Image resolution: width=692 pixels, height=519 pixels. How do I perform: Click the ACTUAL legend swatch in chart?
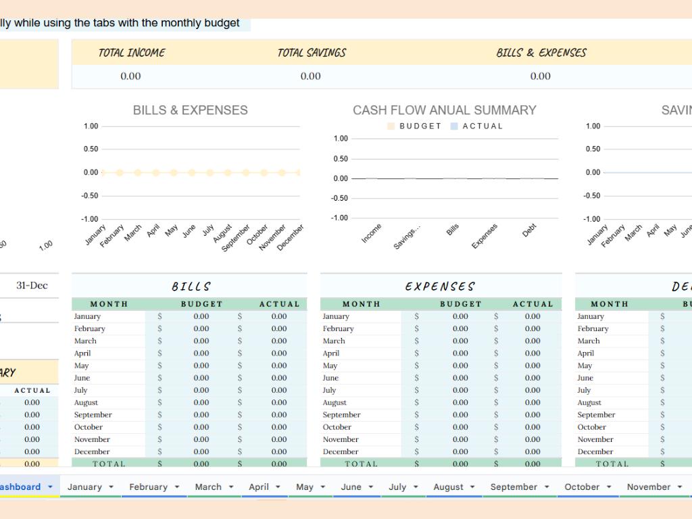(453, 126)
